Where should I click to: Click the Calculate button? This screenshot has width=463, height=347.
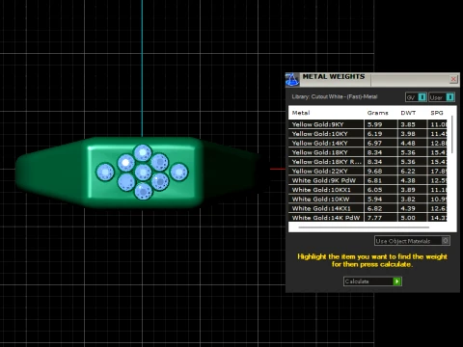pos(372,281)
